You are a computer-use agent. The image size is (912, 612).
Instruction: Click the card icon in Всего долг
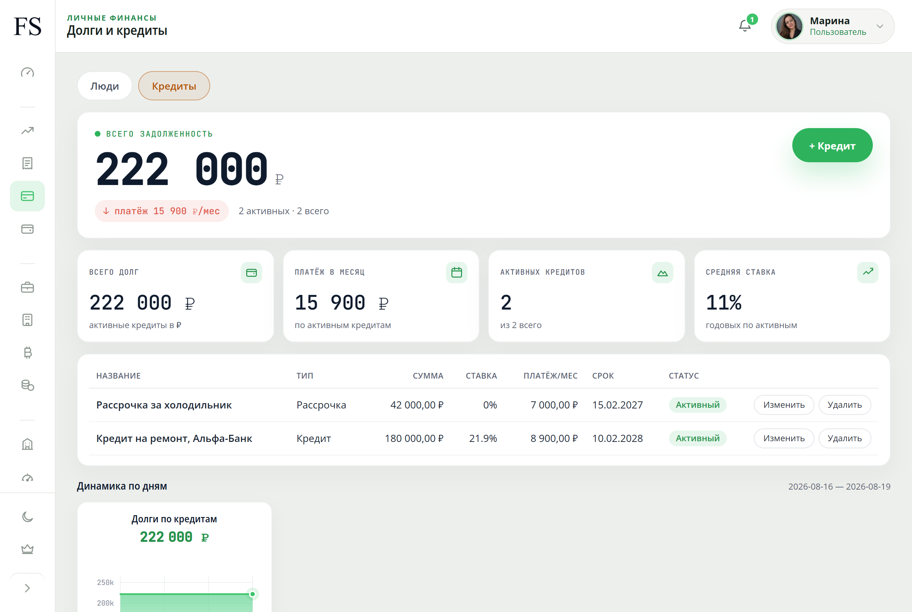tap(251, 273)
